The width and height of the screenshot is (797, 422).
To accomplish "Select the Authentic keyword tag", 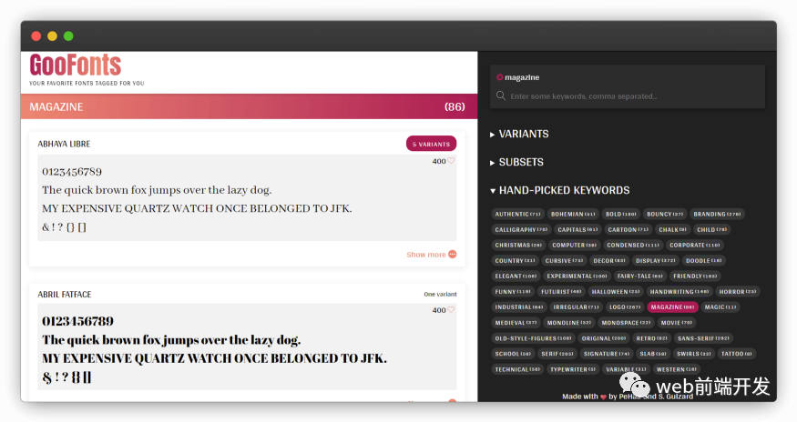I will click(517, 214).
